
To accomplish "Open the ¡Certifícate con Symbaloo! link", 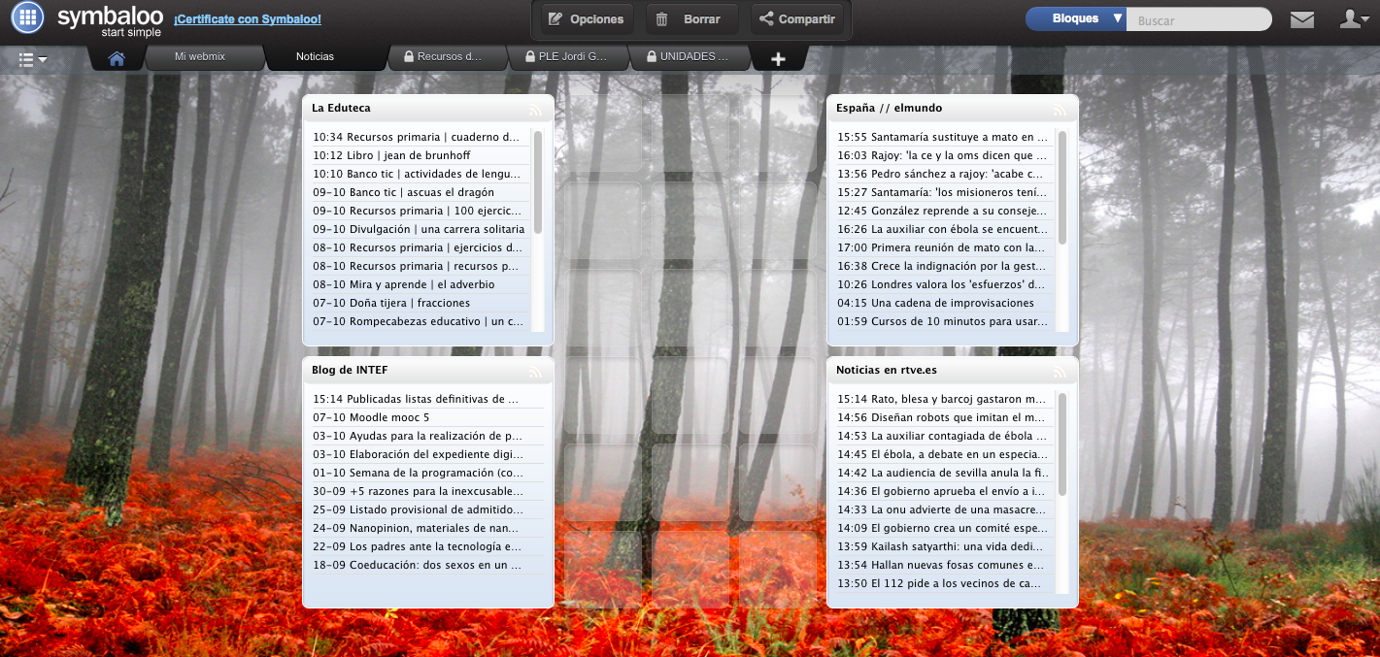I will click(x=247, y=19).
